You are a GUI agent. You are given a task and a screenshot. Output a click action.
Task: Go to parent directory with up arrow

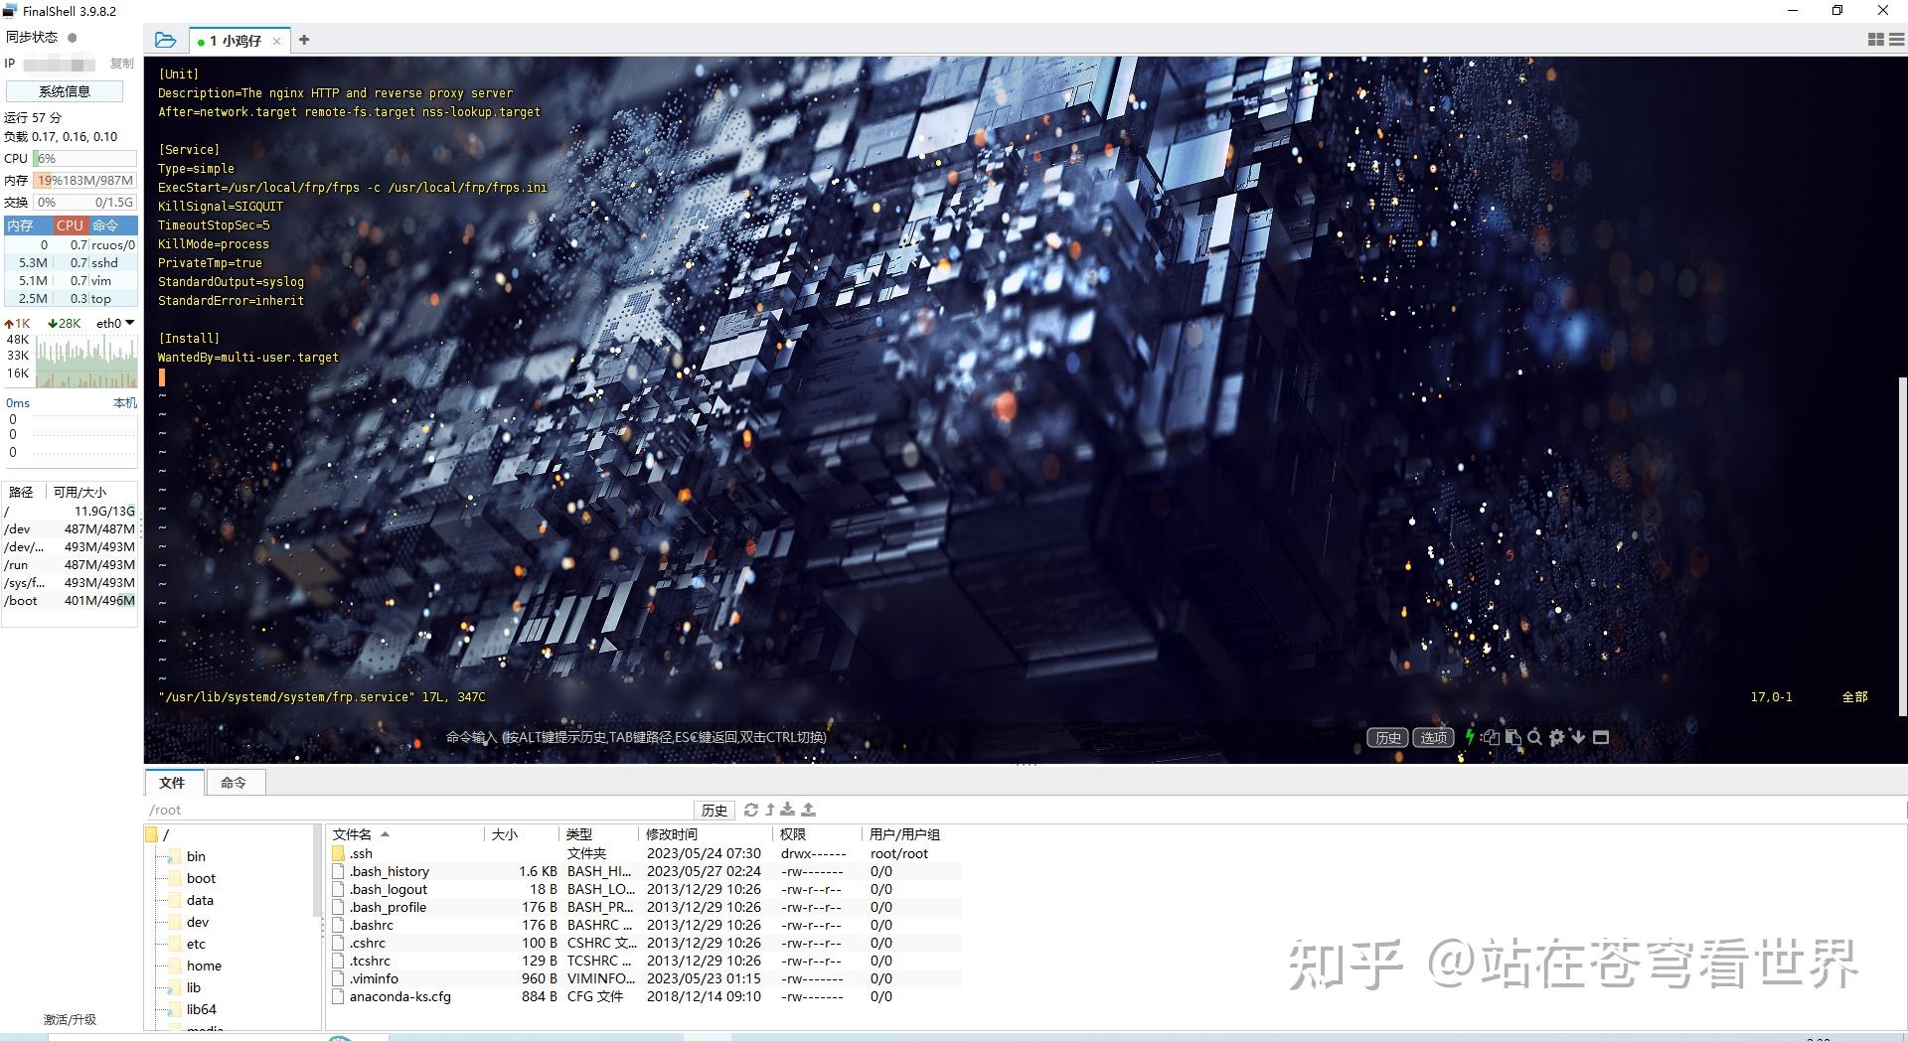pos(769,810)
